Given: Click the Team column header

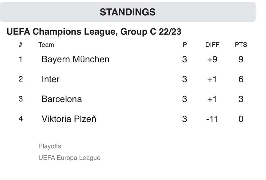Looking at the screenshot, I should click(x=46, y=45).
